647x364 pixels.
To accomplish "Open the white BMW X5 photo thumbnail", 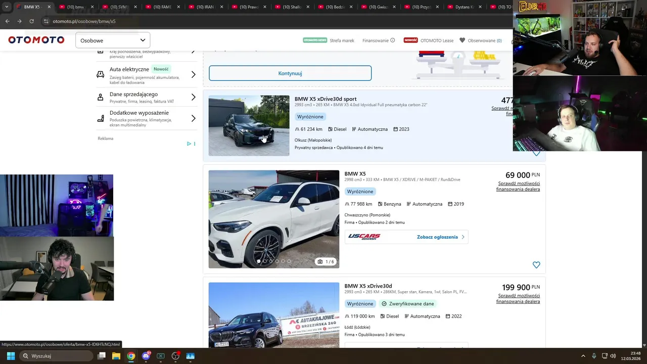I will click(x=274, y=219).
